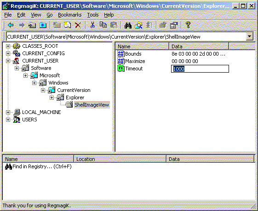Select the Maximize value name
This screenshot has width=258, height=211.
pyautogui.click(x=135, y=61)
